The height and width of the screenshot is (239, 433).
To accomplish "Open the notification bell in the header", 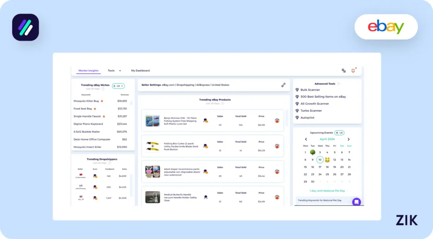I will [x=353, y=71].
